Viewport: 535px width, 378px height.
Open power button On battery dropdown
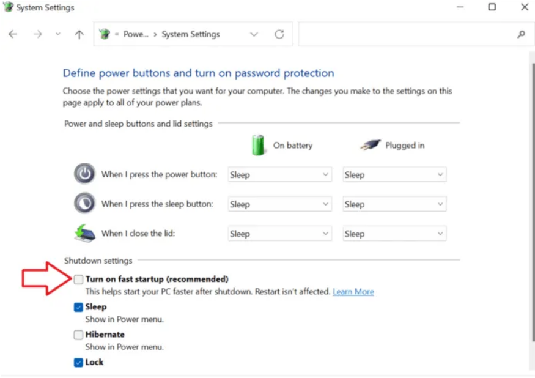click(279, 175)
